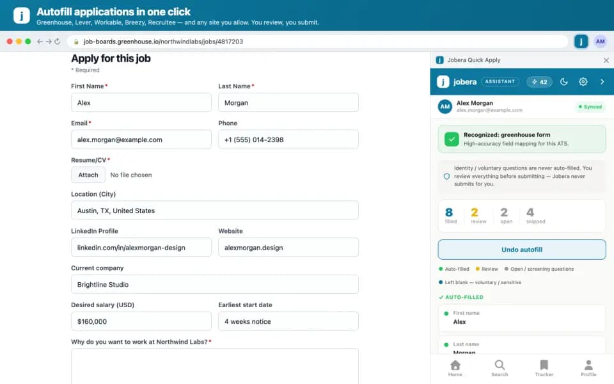Open the Tracker tab in Jobera panel
The height and width of the screenshot is (384, 614).
(544, 369)
